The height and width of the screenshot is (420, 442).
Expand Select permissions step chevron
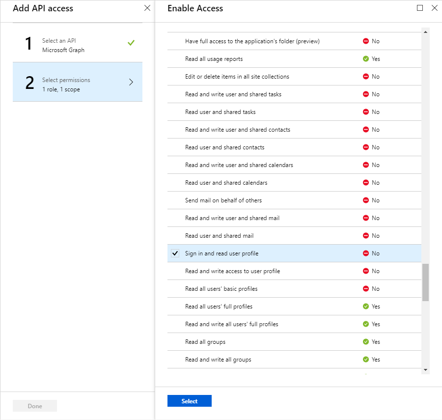[x=131, y=82]
